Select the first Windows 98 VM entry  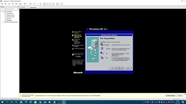click(10, 14)
